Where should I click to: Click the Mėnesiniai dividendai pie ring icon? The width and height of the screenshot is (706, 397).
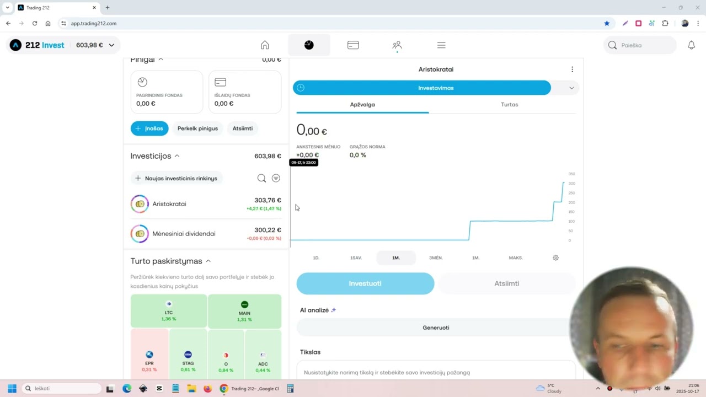[x=140, y=234]
